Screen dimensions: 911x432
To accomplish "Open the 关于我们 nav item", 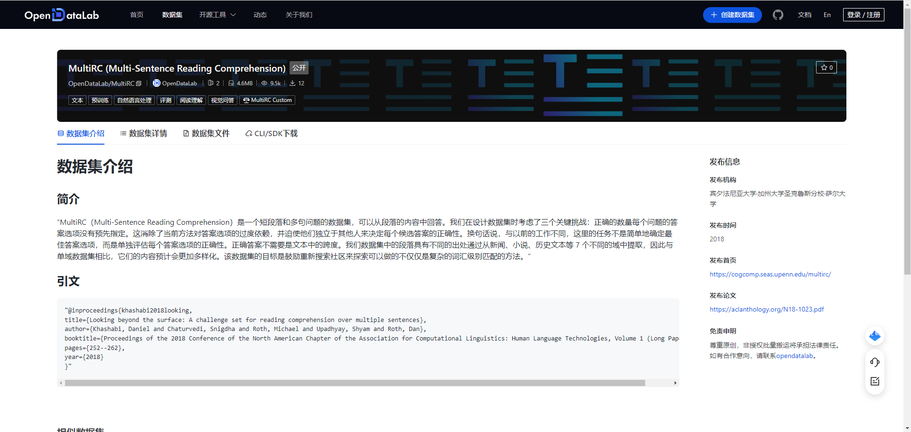I will click(x=299, y=15).
